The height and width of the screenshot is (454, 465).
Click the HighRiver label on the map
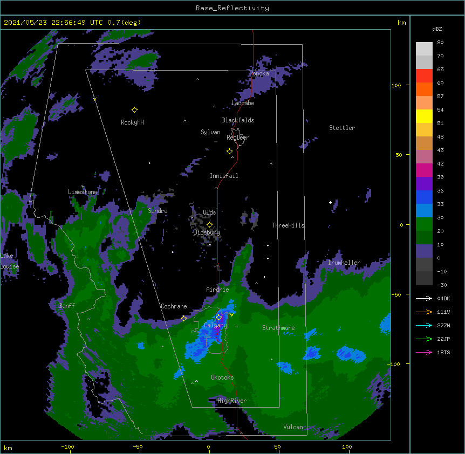[232, 401]
